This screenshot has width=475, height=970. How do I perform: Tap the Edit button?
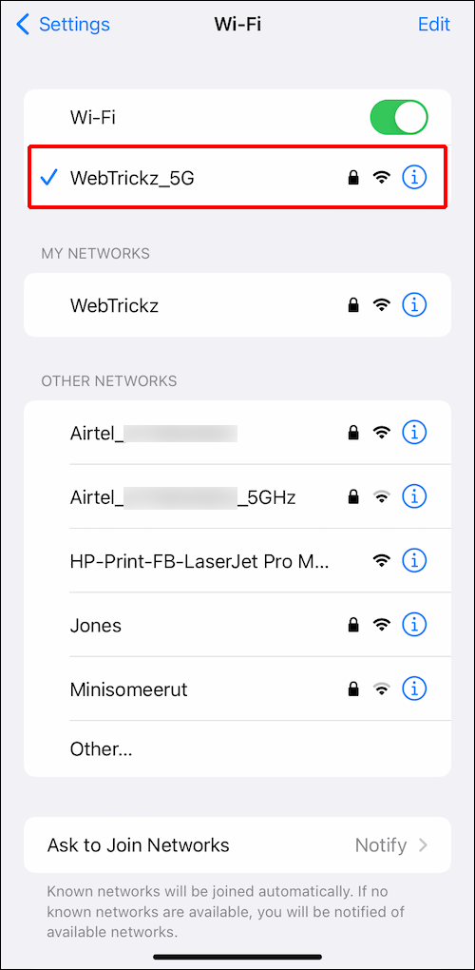(x=433, y=24)
